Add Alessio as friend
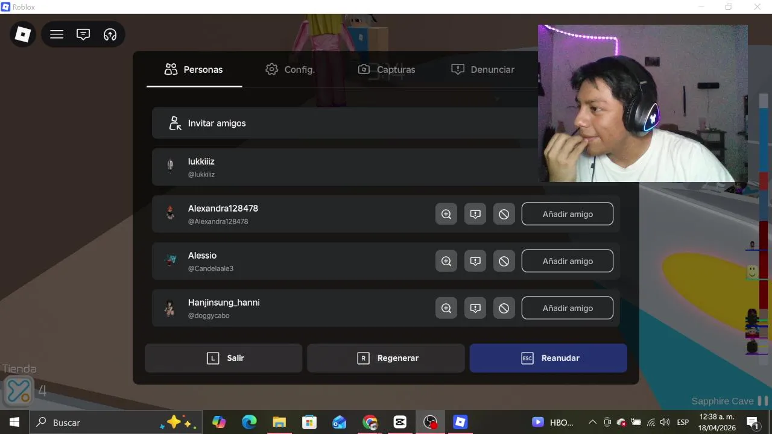This screenshot has width=772, height=434. tap(568, 261)
